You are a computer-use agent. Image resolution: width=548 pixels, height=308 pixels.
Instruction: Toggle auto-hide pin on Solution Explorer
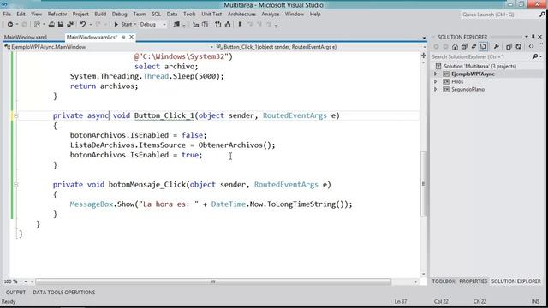[533, 37]
